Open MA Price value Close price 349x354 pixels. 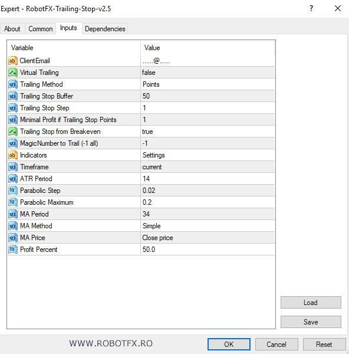208,238
